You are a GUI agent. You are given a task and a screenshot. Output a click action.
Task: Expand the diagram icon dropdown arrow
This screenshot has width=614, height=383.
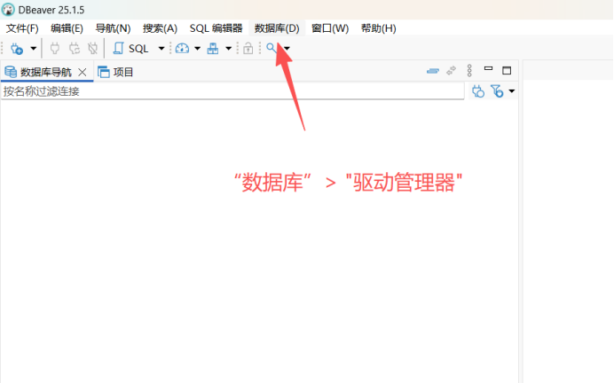[228, 49]
